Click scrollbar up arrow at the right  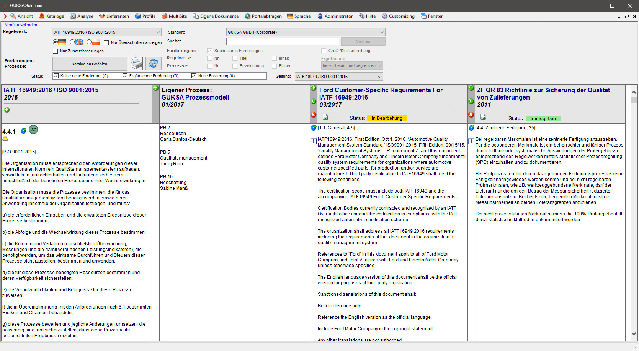(634, 92)
